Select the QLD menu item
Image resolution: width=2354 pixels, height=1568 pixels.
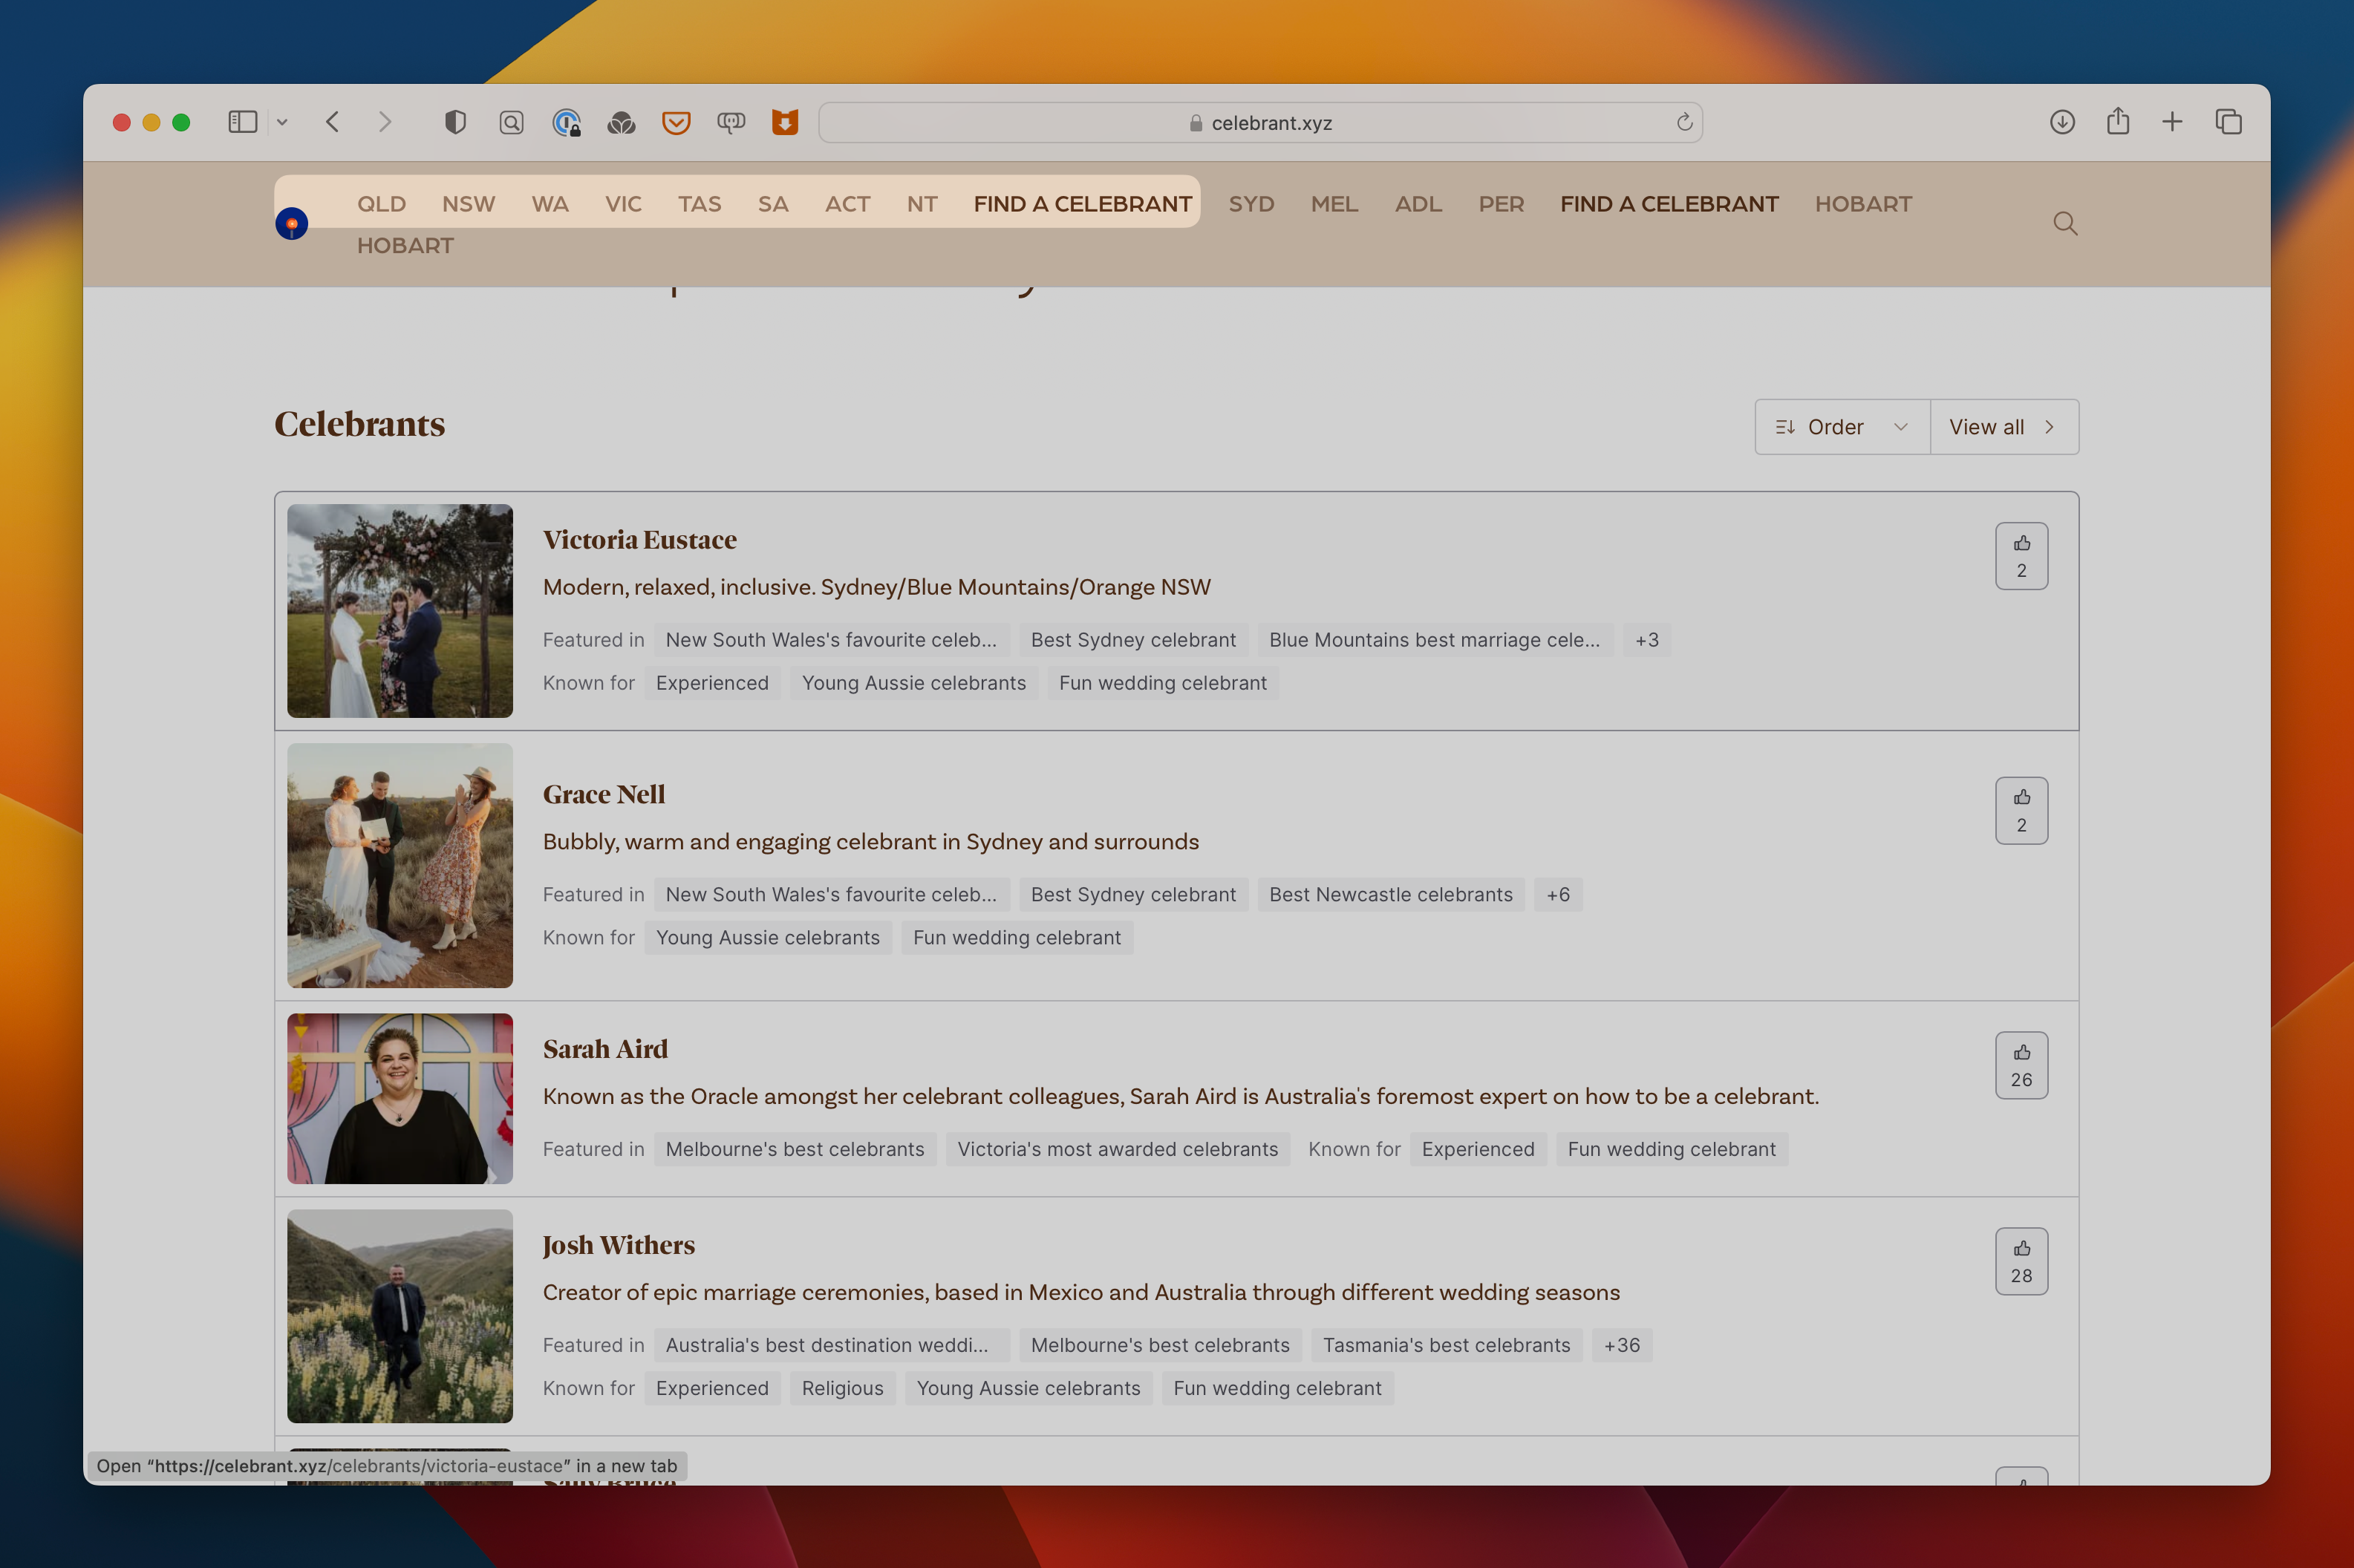[382, 204]
